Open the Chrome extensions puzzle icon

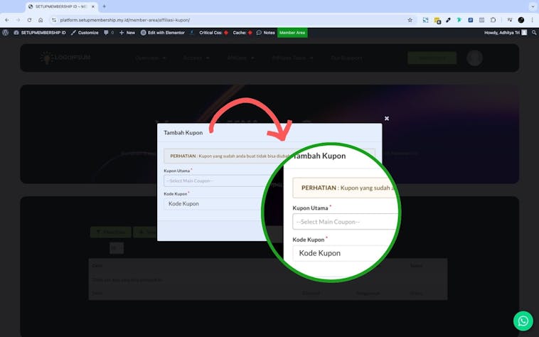(x=493, y=20)
